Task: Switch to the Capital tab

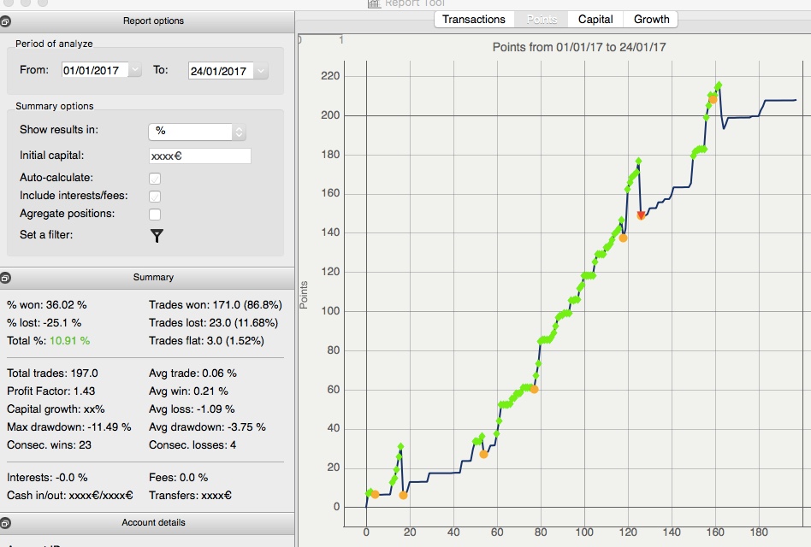Action: (x=595, y=20)
